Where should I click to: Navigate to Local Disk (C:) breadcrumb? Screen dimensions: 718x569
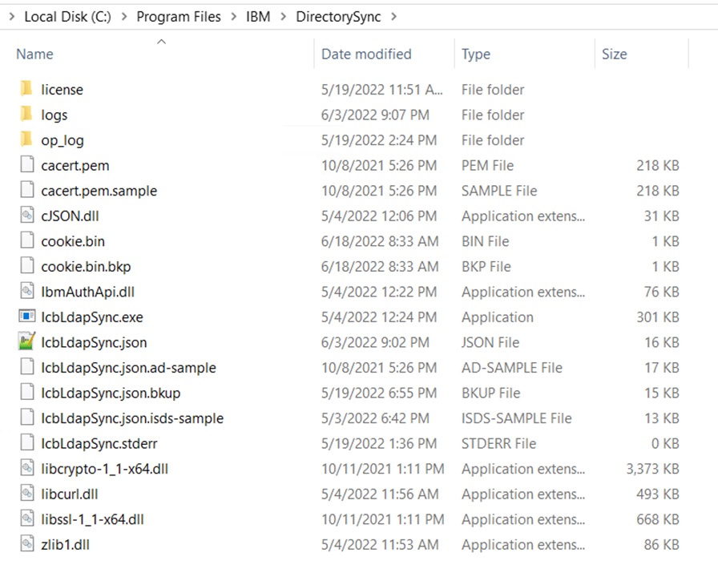click(68, 17)
